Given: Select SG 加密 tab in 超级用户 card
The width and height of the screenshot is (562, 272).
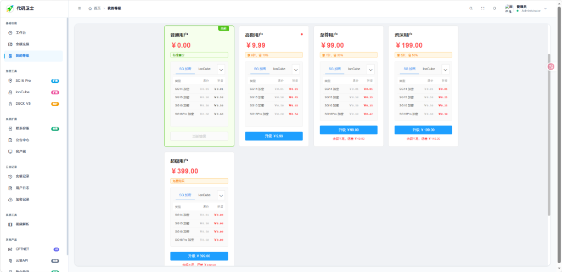Looking at the screenshot, I should pos(186,195).
